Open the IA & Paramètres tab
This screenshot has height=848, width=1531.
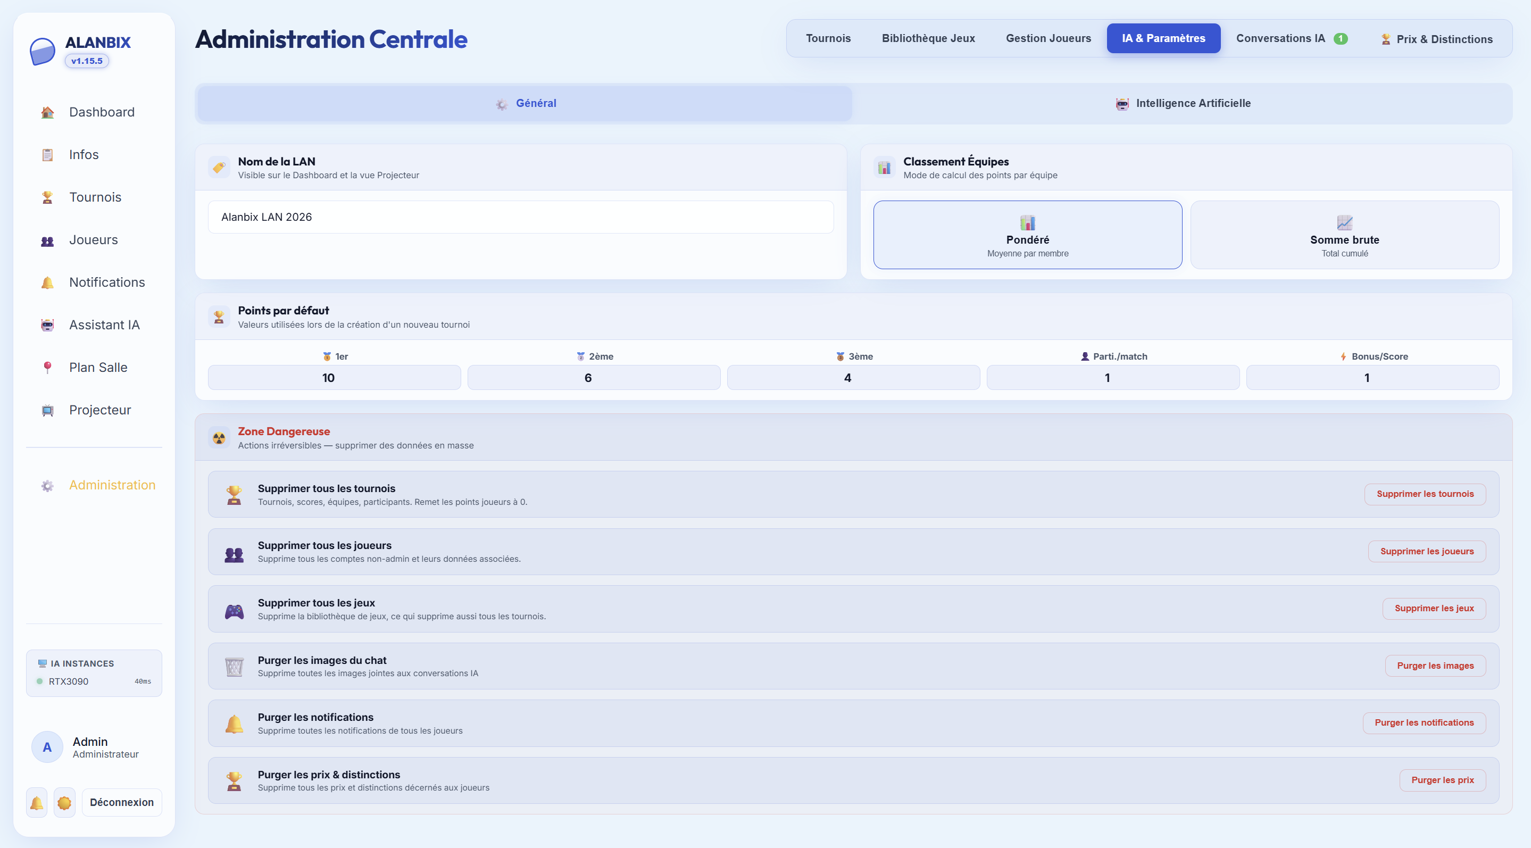(1163, 38)
